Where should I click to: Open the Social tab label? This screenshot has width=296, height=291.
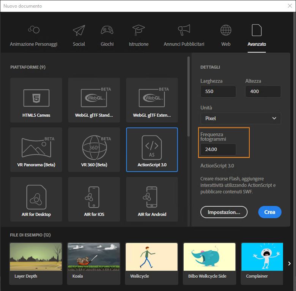tap(79, 44)
